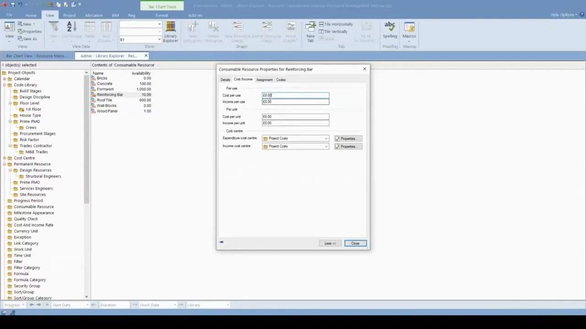This screenshot has height=329, width=586.
Task: Open Properties for Expenditure cost centre
Action: click(348, 138)
